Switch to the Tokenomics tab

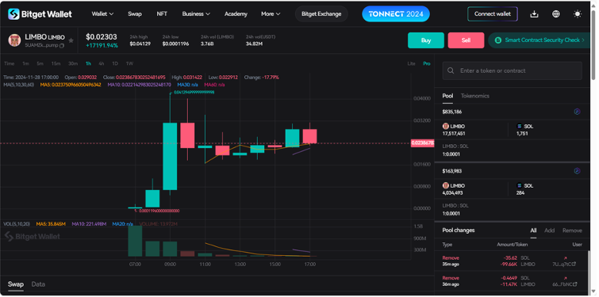[x=475, y=96]
